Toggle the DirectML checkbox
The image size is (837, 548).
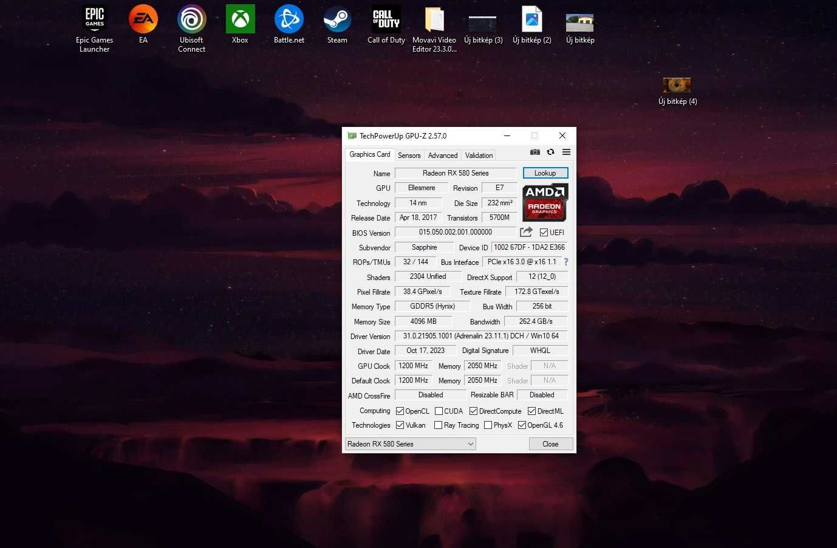click(531, 411)
